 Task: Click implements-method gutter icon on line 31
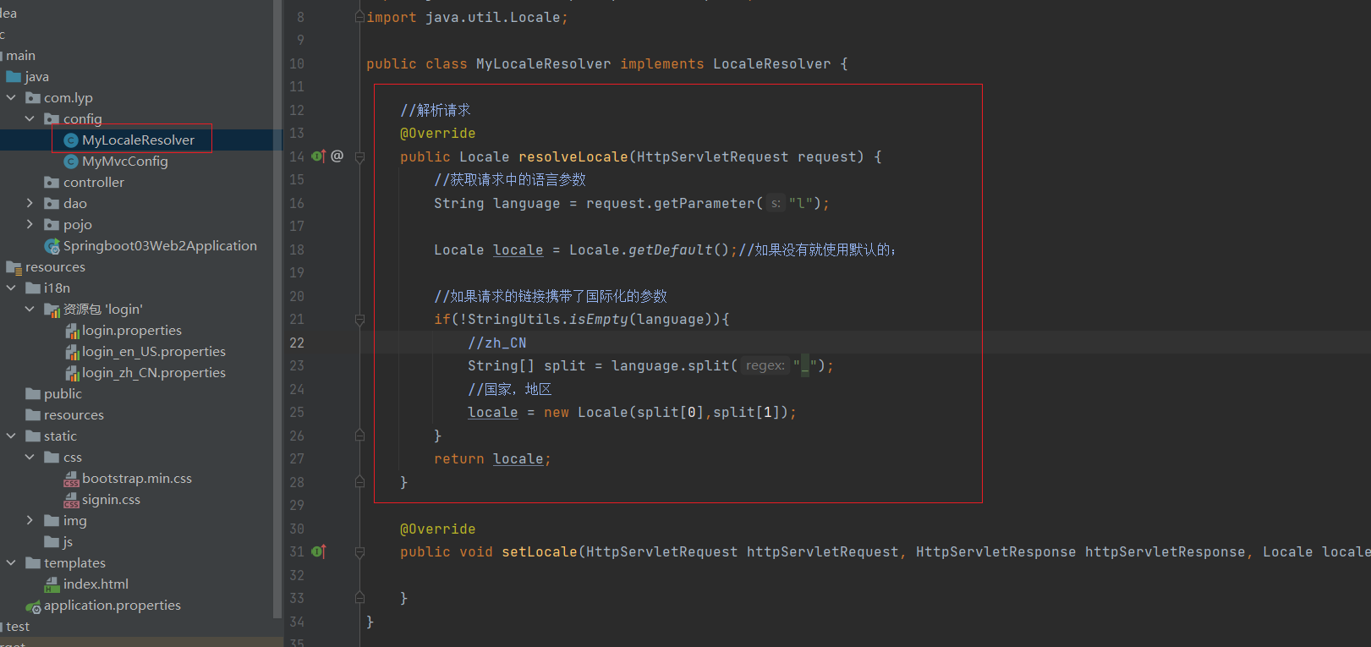(319, 551)
